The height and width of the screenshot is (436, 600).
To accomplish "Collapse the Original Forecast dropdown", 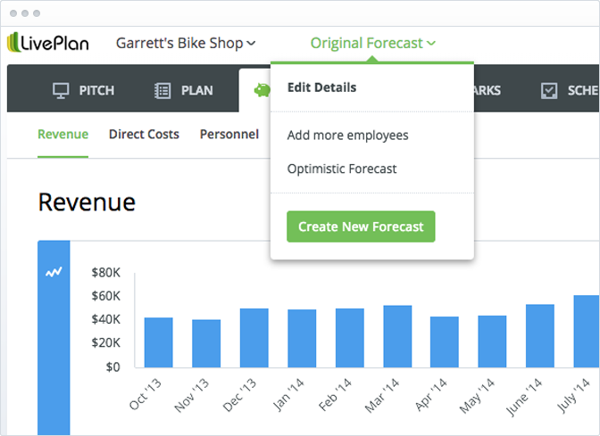I will coord(372,43).
